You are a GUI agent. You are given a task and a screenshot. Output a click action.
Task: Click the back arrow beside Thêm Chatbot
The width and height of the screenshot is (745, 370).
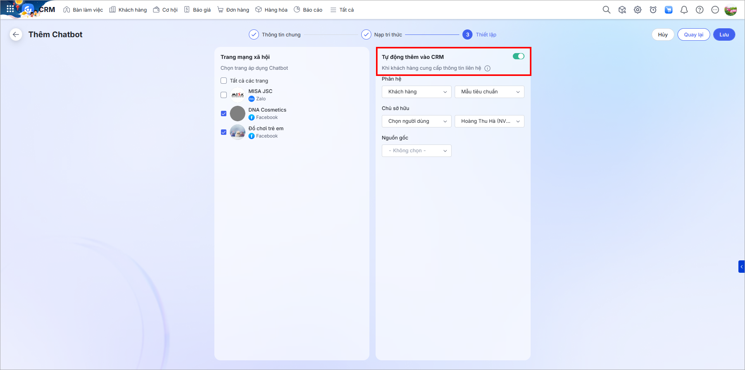point(16,34)
